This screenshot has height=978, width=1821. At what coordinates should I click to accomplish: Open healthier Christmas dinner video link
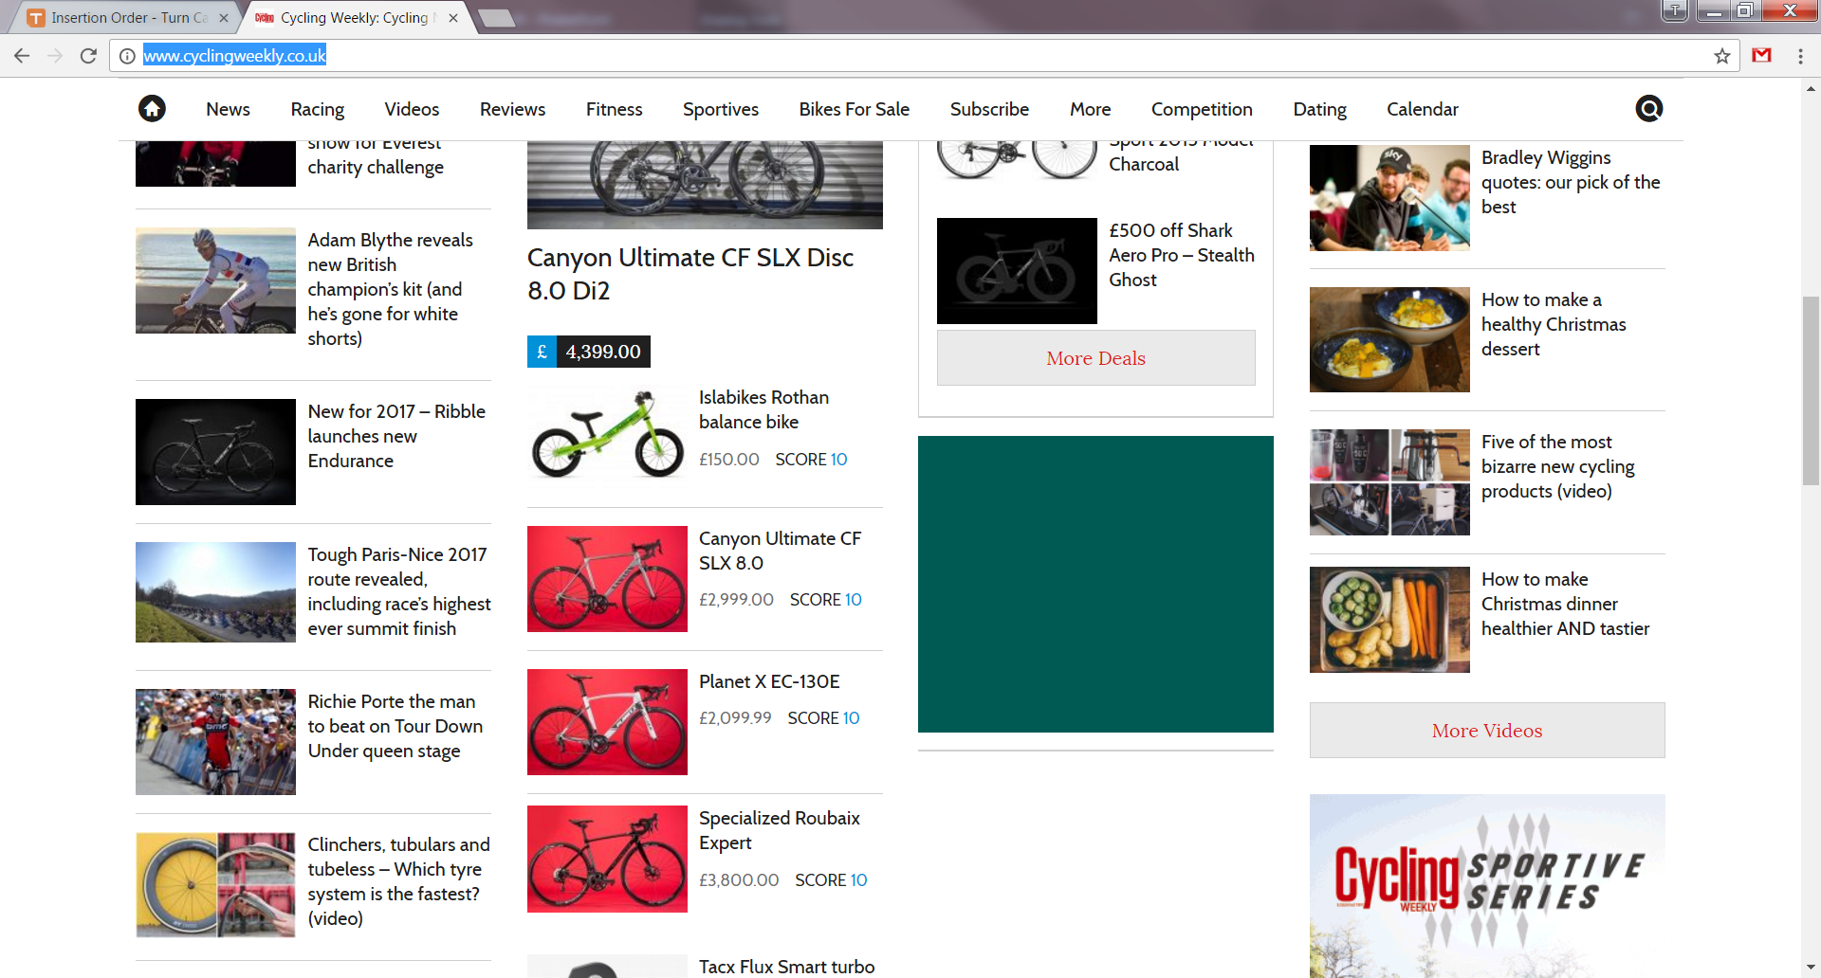click(1565, 604)
